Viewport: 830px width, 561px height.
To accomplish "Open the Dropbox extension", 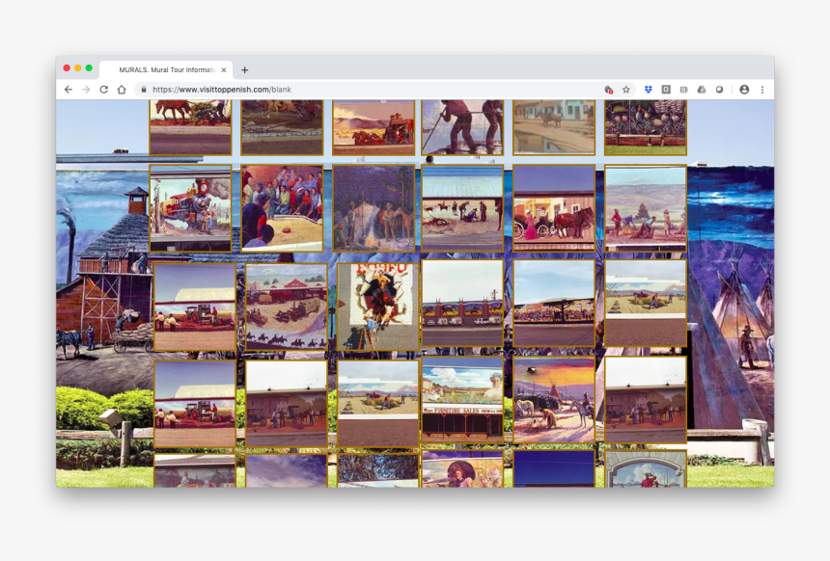I will pyautogui.click(x=649, y=90).
